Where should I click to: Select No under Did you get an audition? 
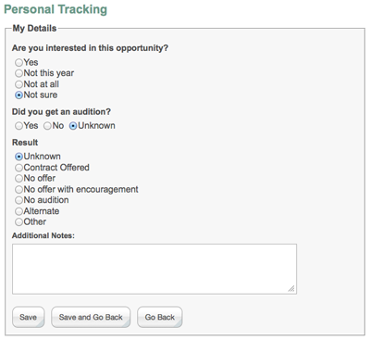pyautogui.click(x=47, y=126)
